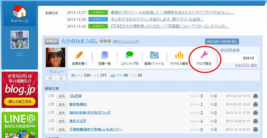Click 編集 button for 進化する竿
Viewport: 267px width, 138px height.
[x=61, y=121]
